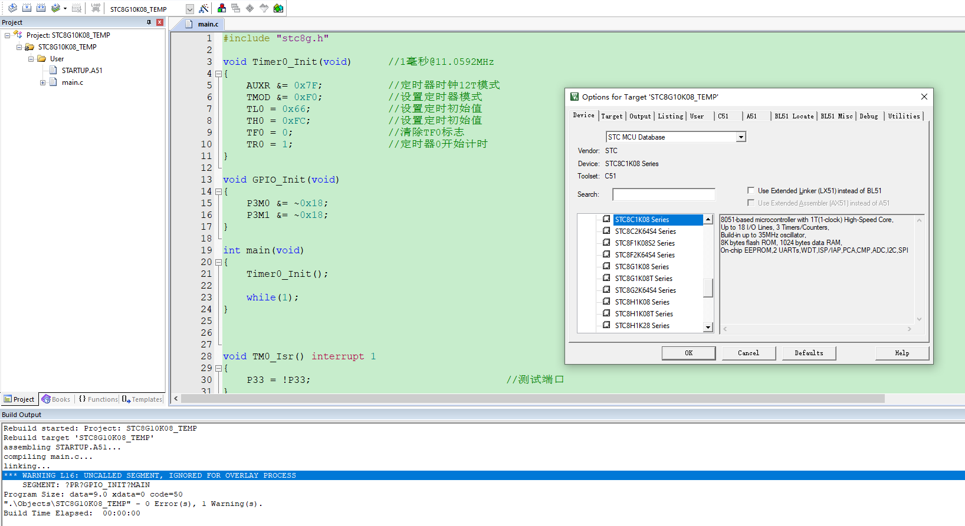Select STC8H1K08 Series in the device list

tap(642, 302)
